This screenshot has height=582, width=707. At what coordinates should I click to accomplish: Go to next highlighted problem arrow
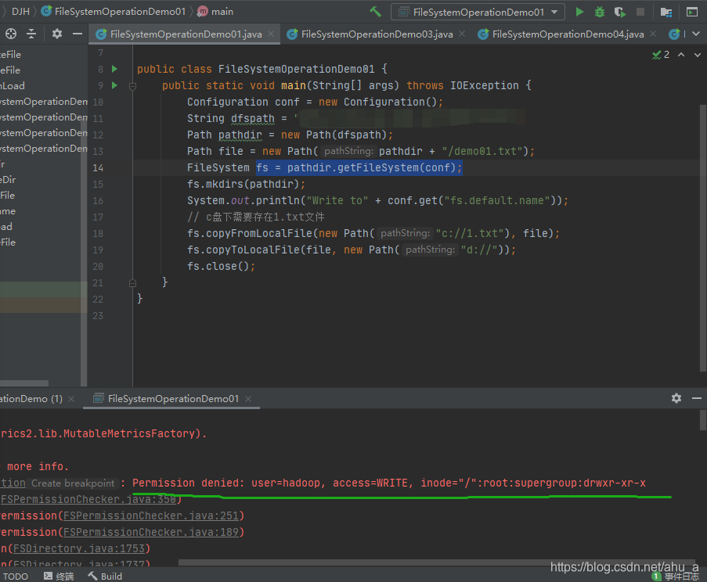coord(698,55)
